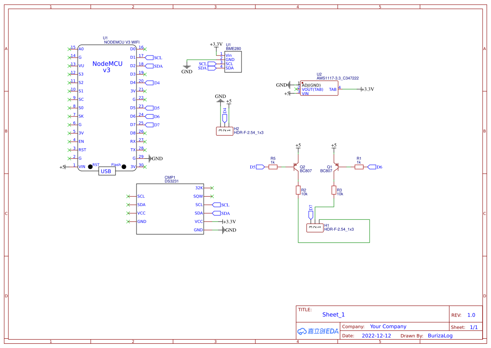Viewport: 491px width, 348px height.
Task: Click the EasyEDA logo in the title block
Action: [x=317, y=331]
